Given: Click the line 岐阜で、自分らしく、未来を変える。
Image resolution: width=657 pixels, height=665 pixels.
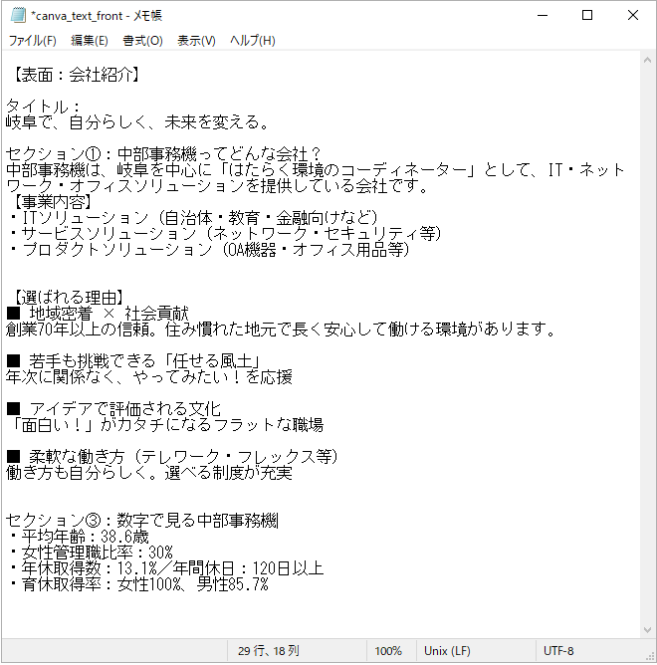Looking at the screenshot, I should click(x=137, y=122).
